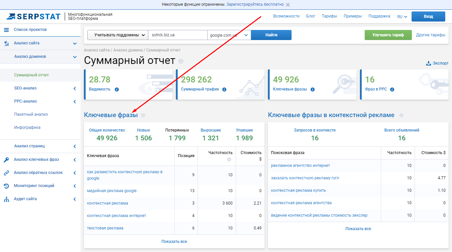Screen dimensions: 452x252
Task: Click Показать все under the keywords table
Action: pos(174,242)
